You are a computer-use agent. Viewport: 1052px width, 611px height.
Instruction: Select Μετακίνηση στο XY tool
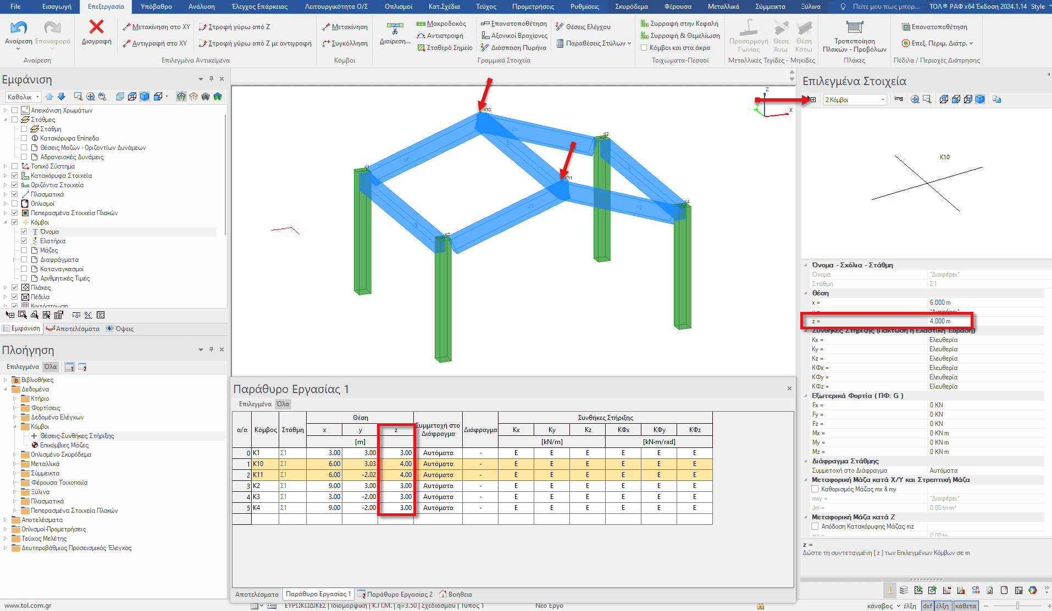156,27
